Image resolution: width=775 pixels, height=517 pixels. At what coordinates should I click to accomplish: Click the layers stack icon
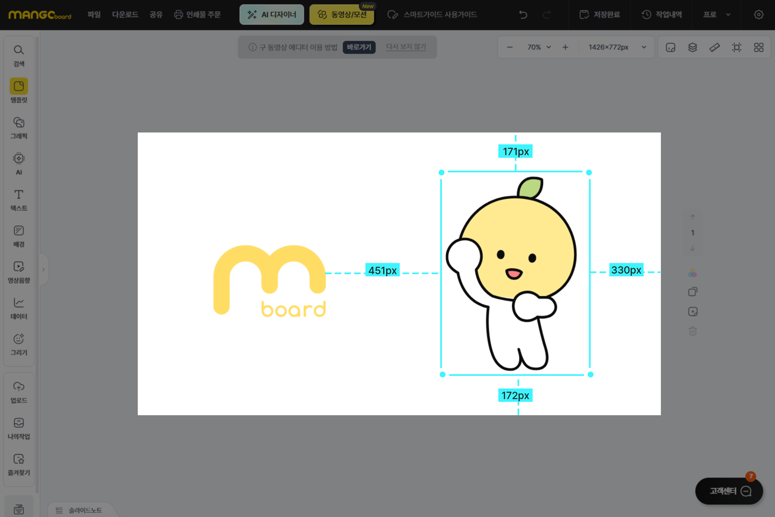693,47
